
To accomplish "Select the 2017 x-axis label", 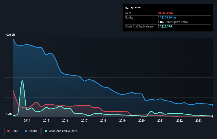I will (x=84, y=121).
